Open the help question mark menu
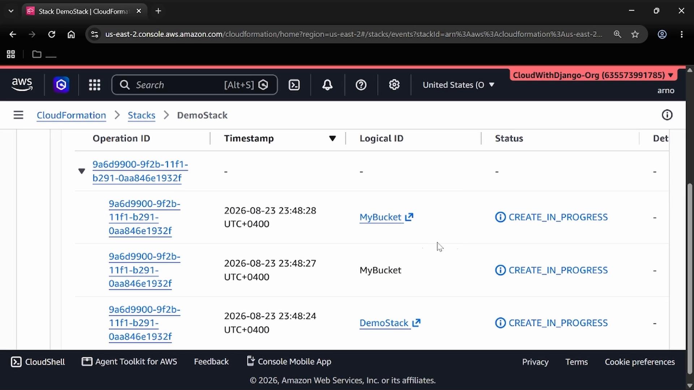The height and width of the screenshot is (390, 694). (x=361, y=85)
